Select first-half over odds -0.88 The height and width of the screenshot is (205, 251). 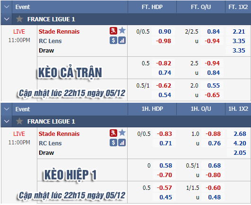click(x=213, y=134)
